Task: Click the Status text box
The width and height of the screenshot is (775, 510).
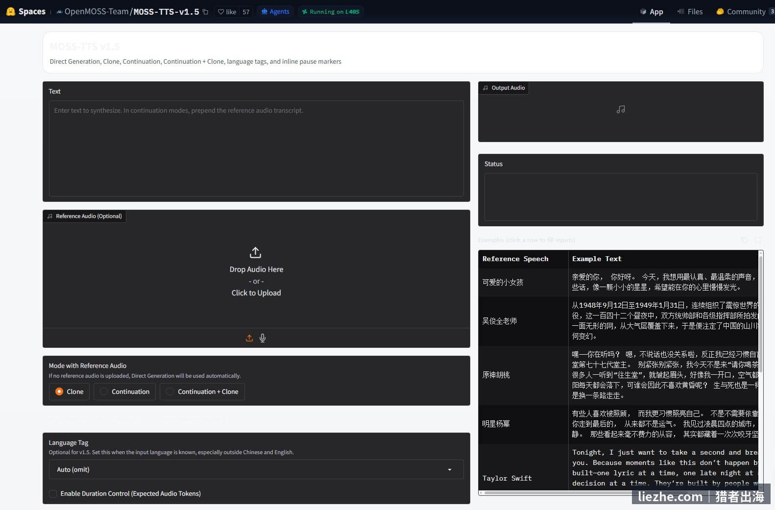Action: tap(621, 197)
